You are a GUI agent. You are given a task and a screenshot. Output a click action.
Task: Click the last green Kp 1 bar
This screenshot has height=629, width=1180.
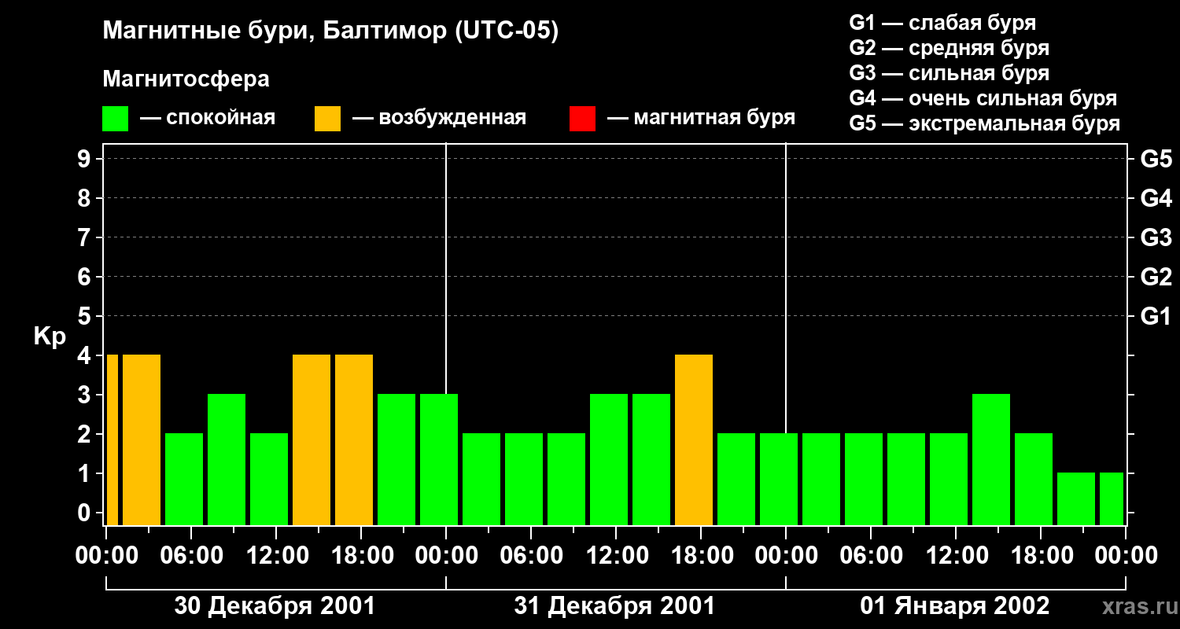tap(1111, 498)
